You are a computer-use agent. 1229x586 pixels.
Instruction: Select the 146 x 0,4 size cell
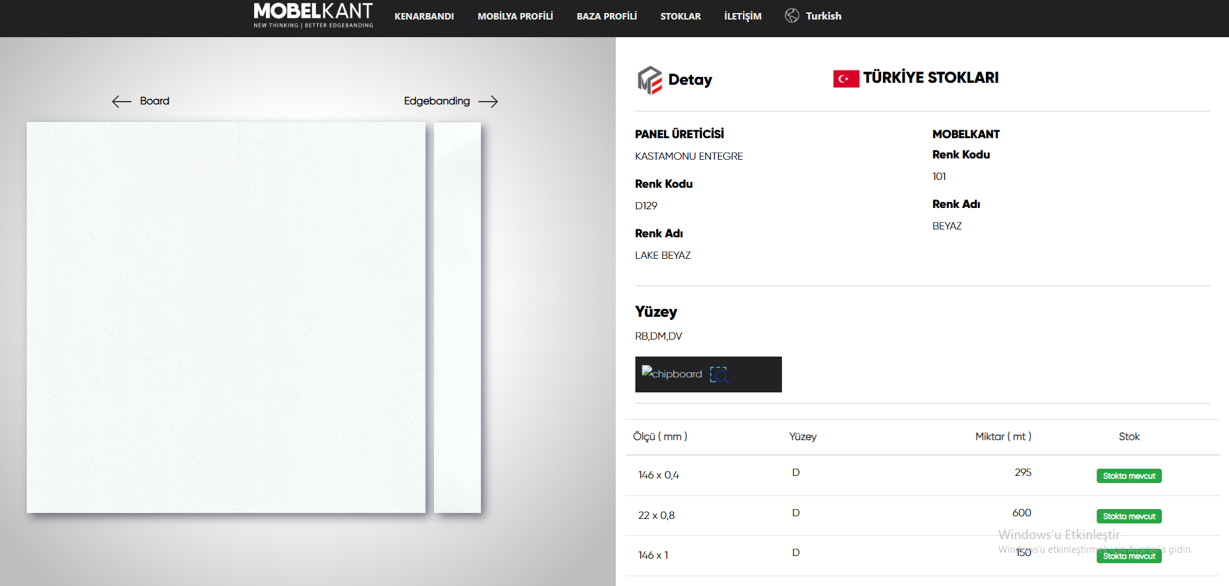pos(658,475)
